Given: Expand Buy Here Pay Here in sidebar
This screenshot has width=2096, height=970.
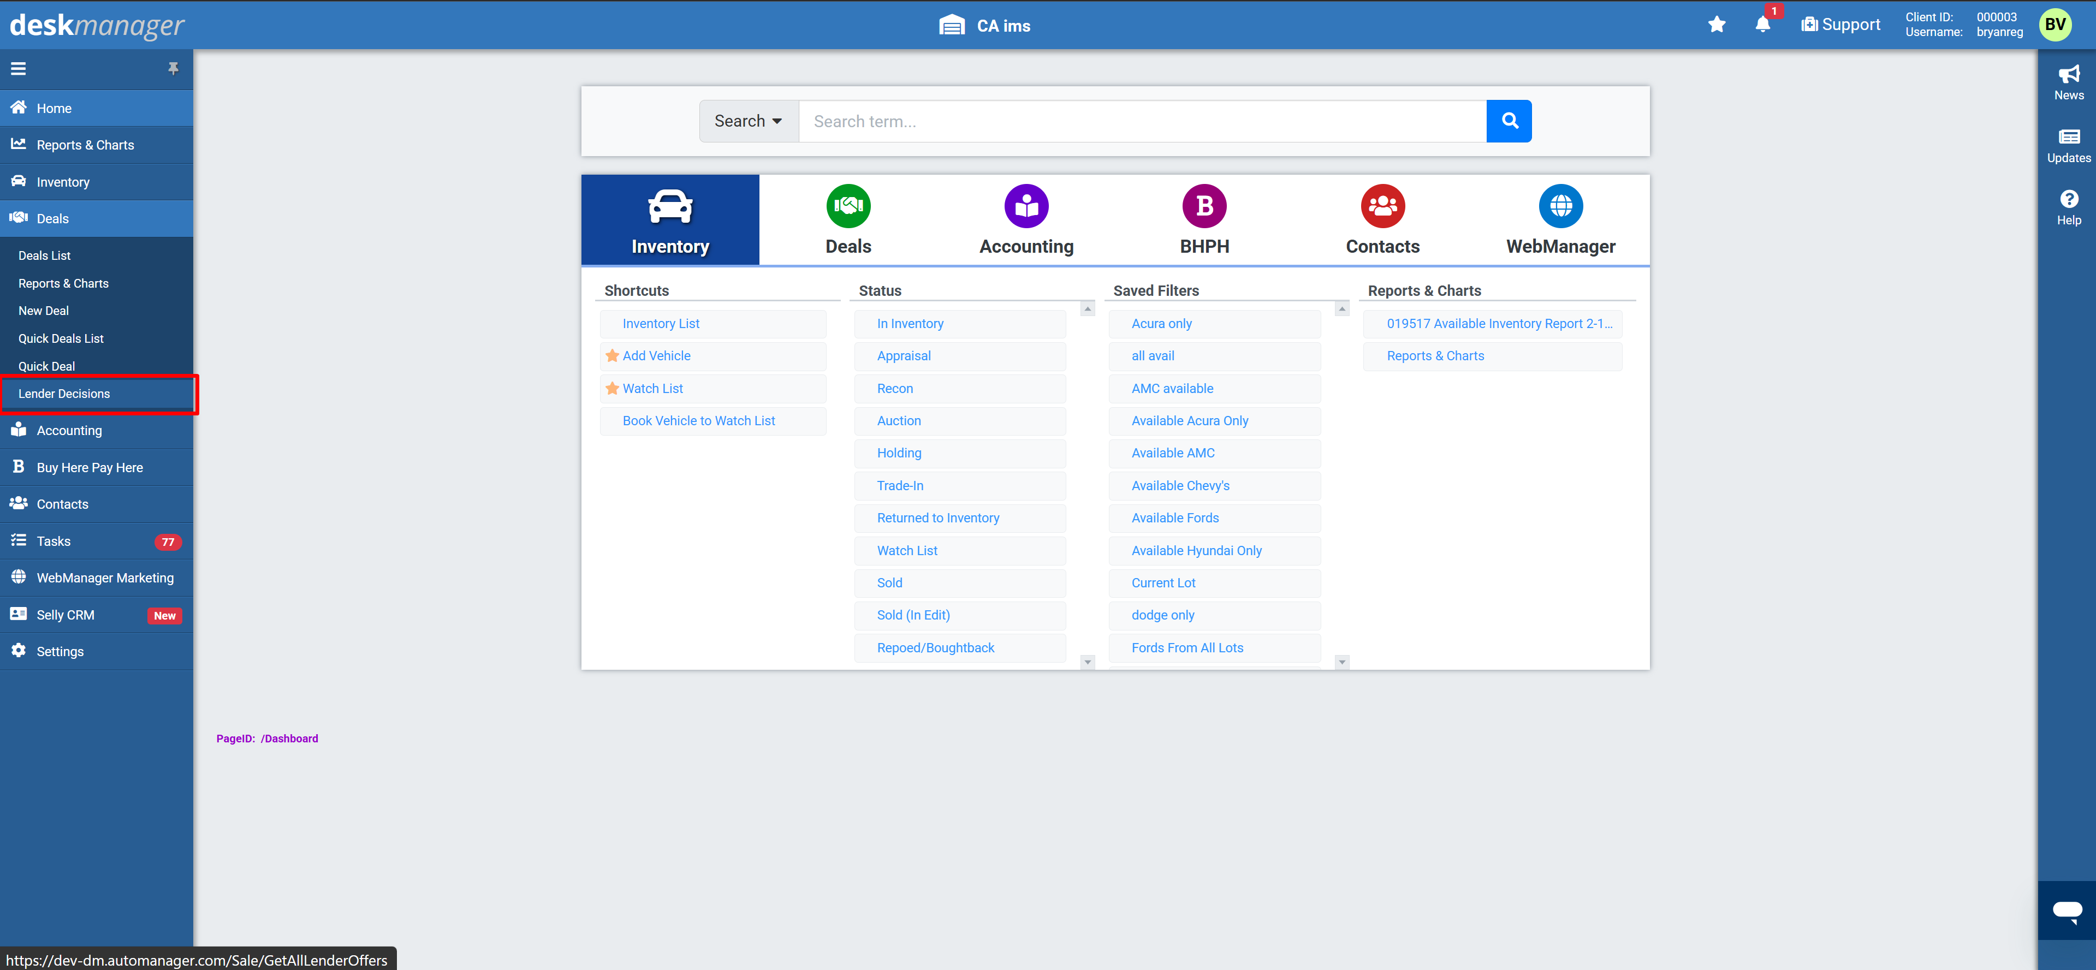Looking at the screenshot, I should [97, 468].
